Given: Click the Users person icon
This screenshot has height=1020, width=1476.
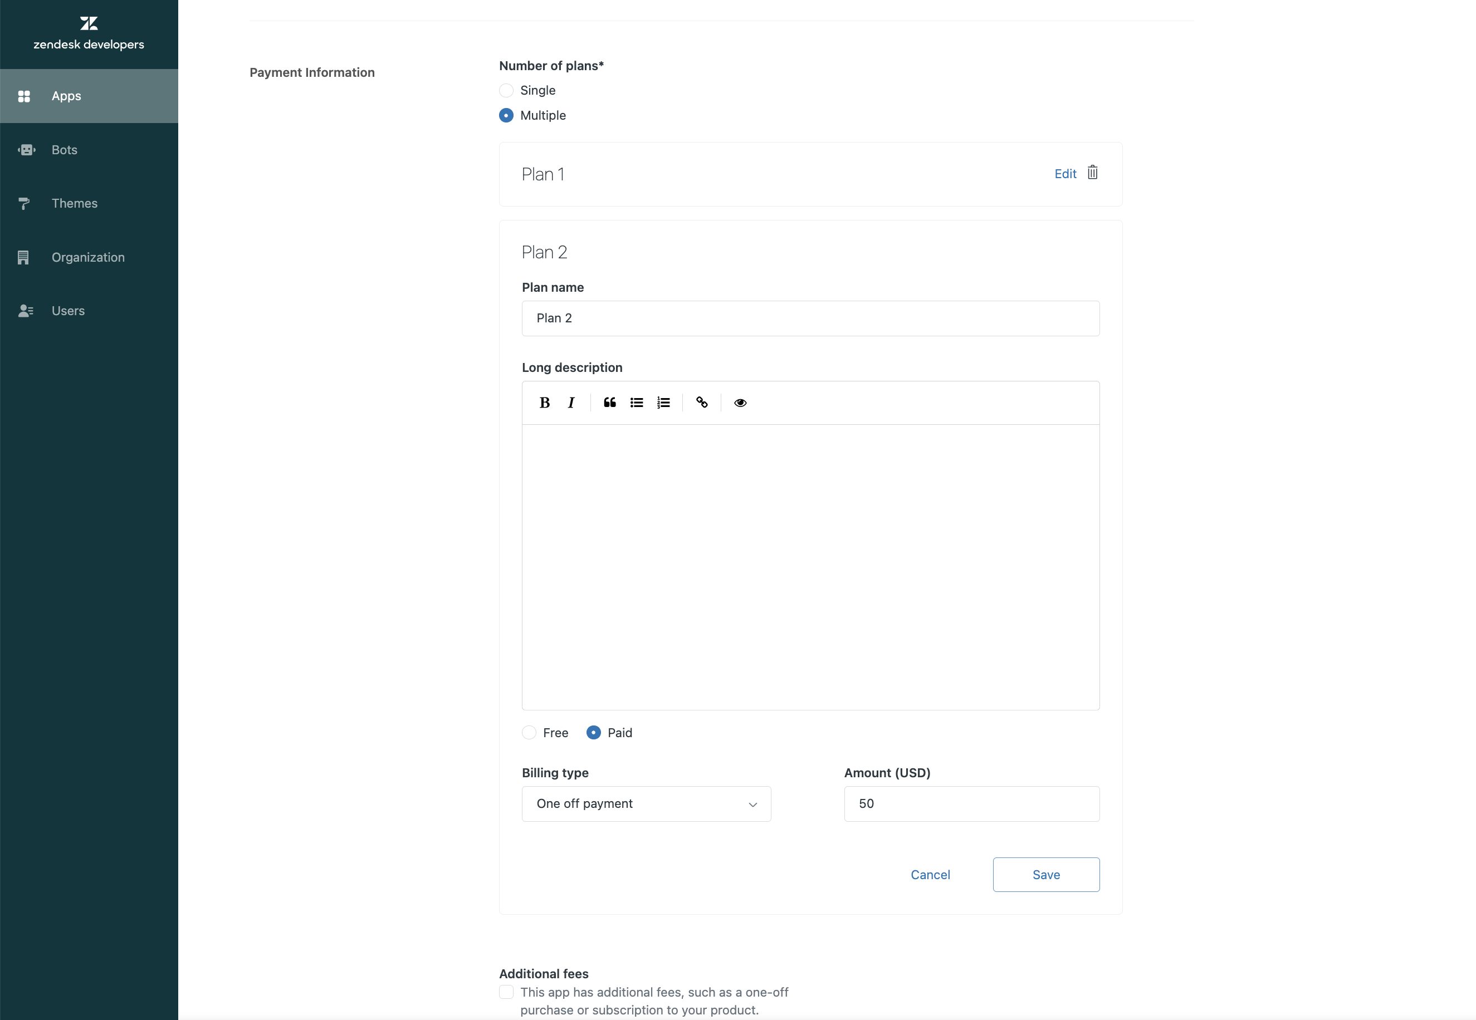Looking at the screenshot, I should (26, 311).
